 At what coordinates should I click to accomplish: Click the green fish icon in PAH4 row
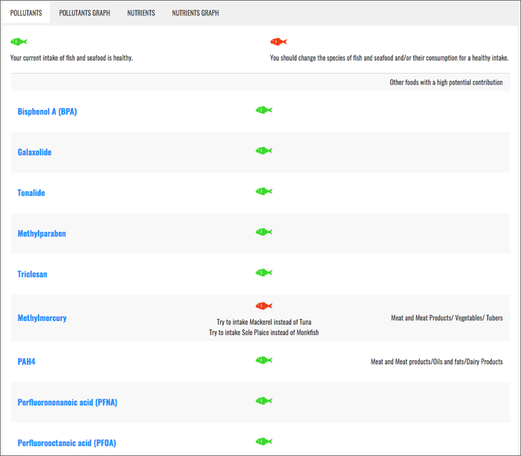(264, 360)
